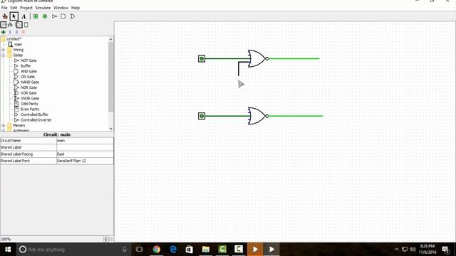Open File Explorer from taskbar
This screenshot has height=256, width=456.
(x=206, y=250)
